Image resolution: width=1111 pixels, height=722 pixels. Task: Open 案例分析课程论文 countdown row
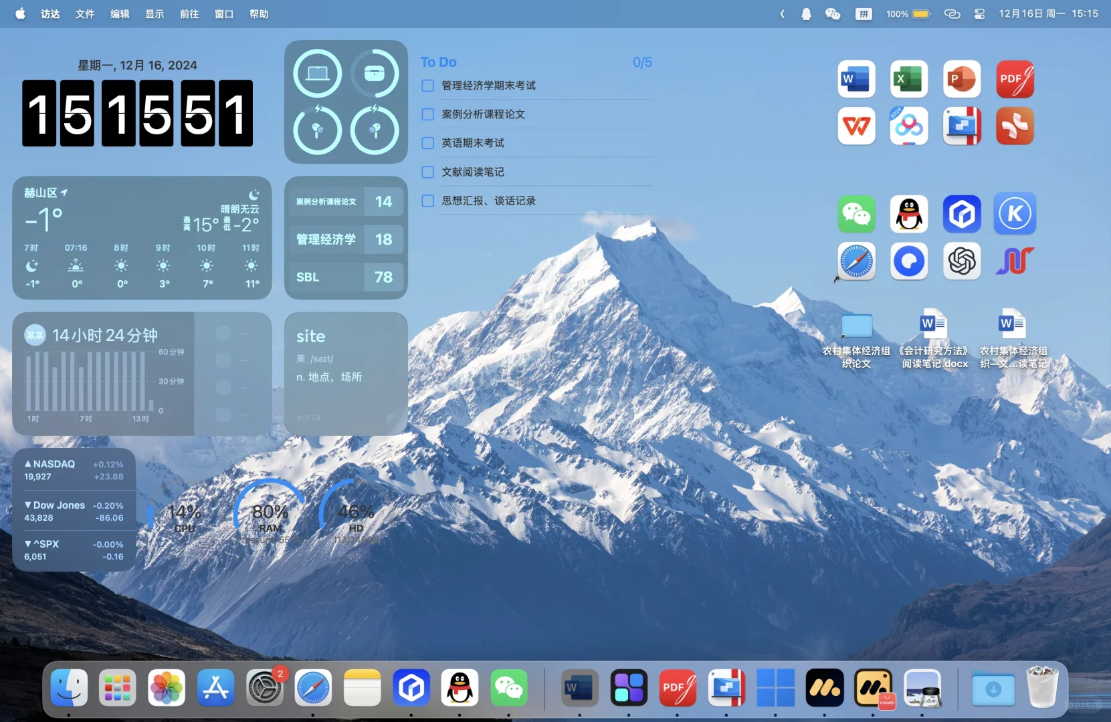tap(346, 201)
